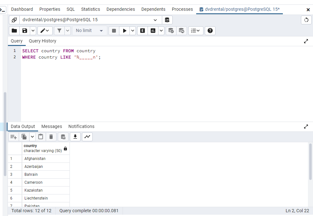The width and height of the screenshot is (313, 216).
Task: Click the Delete row trash icon
Action: 51,137
